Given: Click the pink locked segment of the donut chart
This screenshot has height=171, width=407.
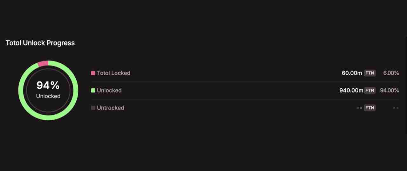Looking at the screenshot, I should tap(43, 64).
